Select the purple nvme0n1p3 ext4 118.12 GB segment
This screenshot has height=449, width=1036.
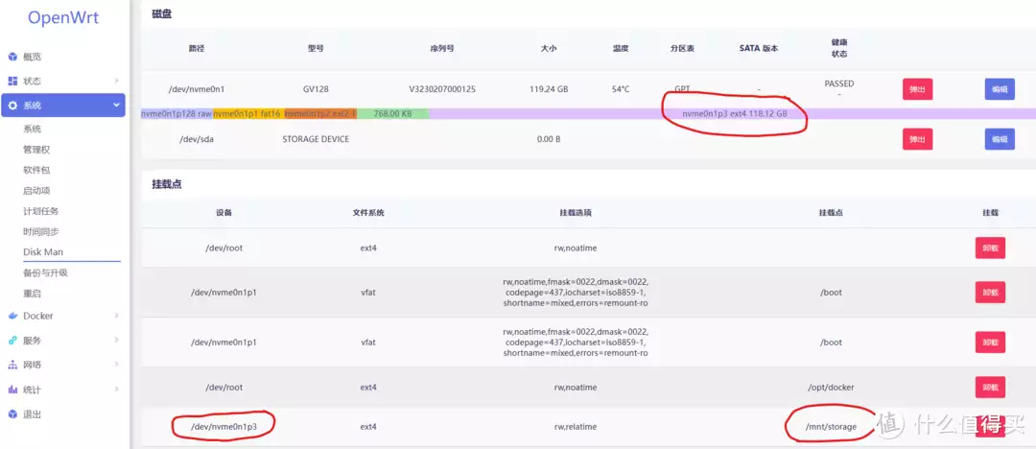click(734, 114)
